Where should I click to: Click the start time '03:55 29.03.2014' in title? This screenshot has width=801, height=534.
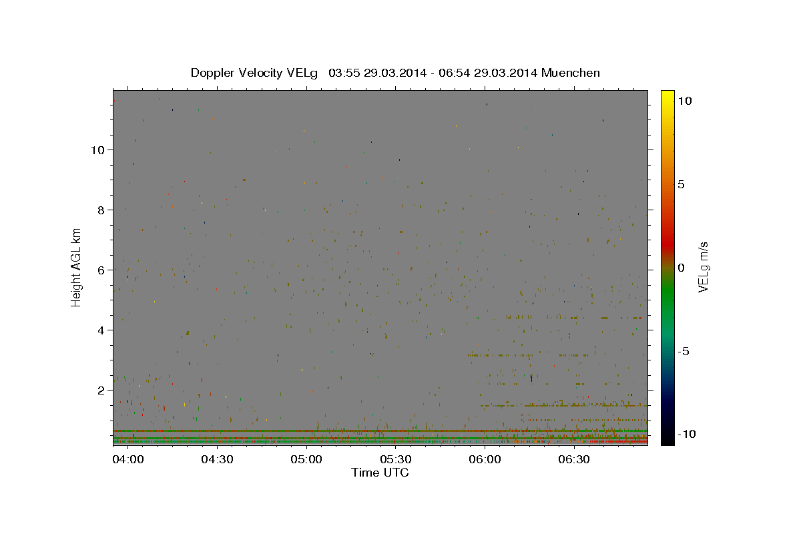[376, 73]
